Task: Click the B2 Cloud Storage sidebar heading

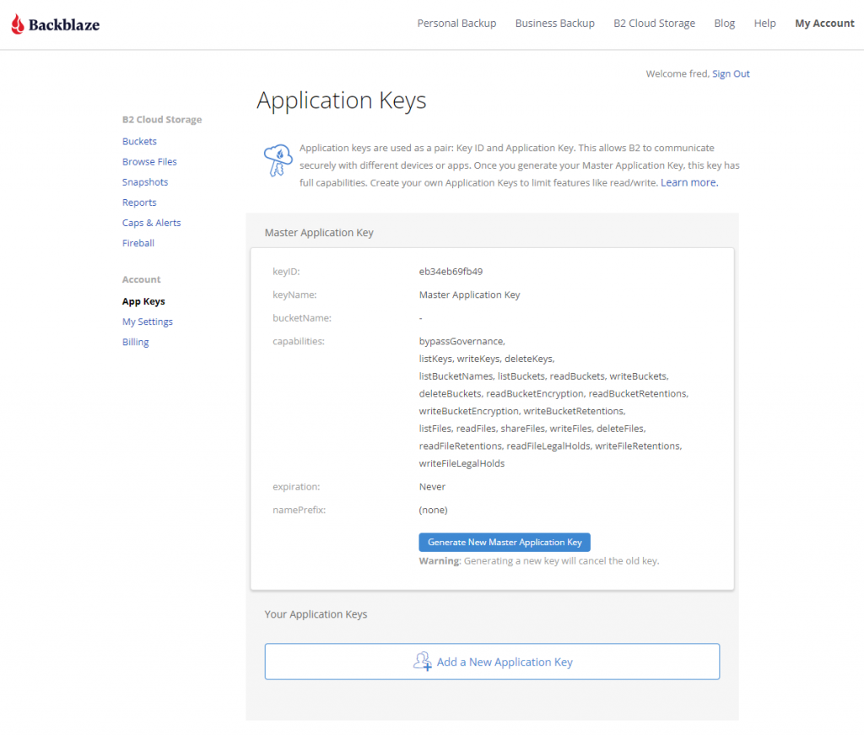Action: 162,120
